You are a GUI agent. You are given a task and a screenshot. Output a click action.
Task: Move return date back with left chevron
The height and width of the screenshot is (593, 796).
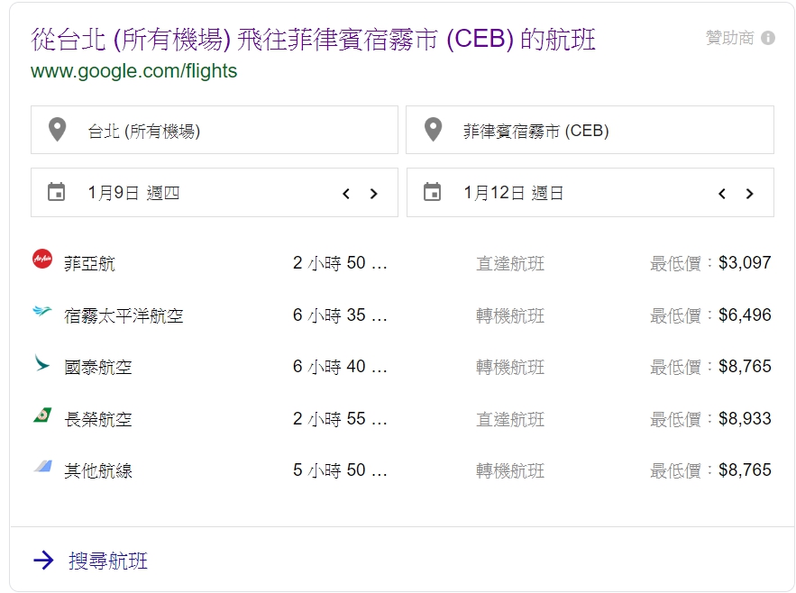[x=721, y=192]
